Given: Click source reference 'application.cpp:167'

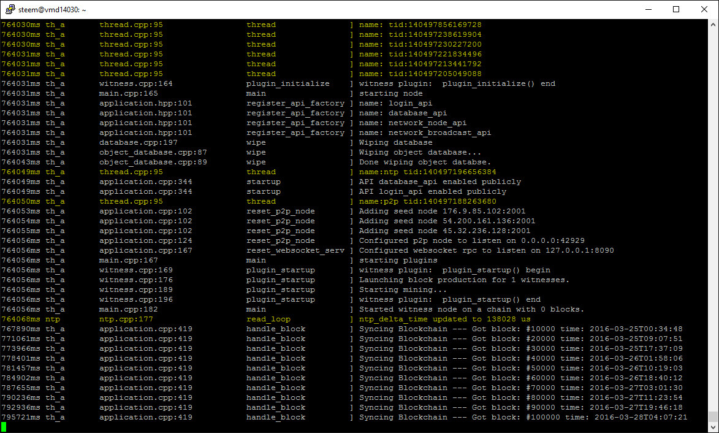Looking at the screenshot, I should coord(146,250).
